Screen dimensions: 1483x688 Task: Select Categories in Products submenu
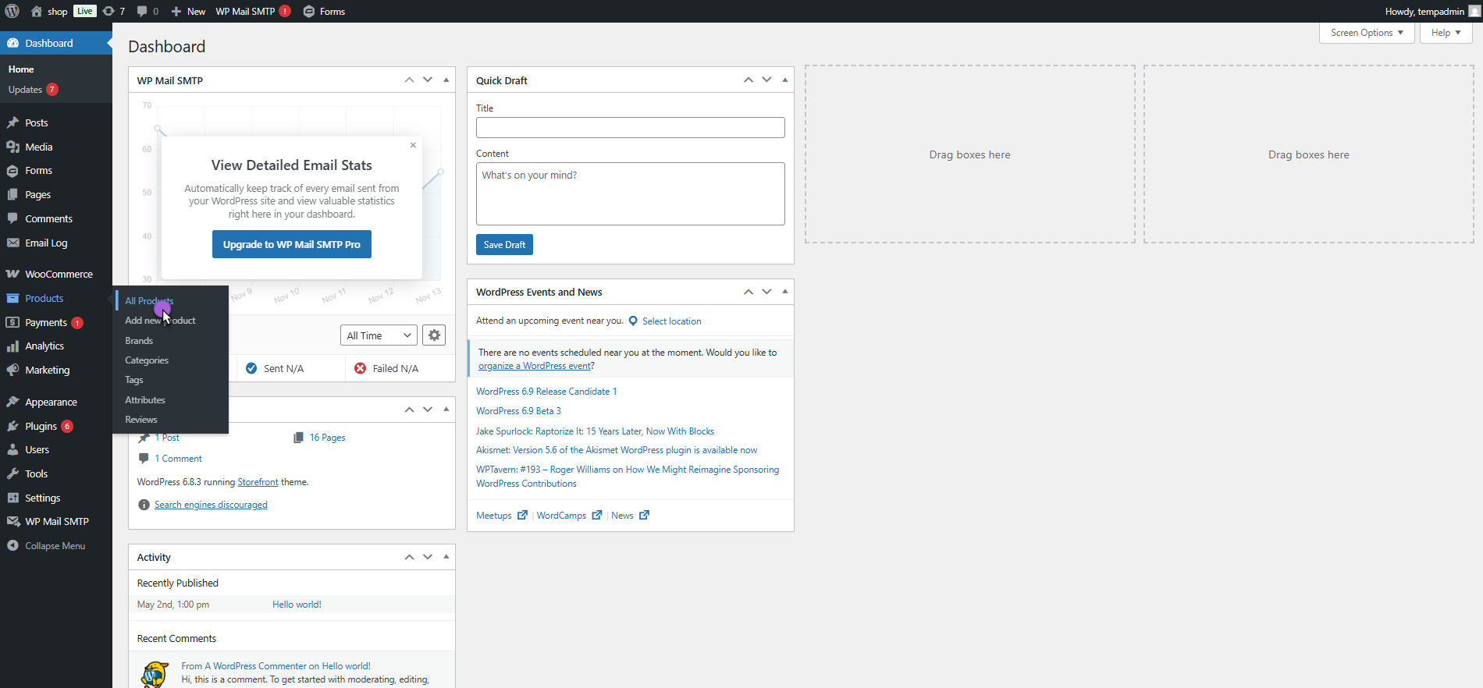point(147,360)
